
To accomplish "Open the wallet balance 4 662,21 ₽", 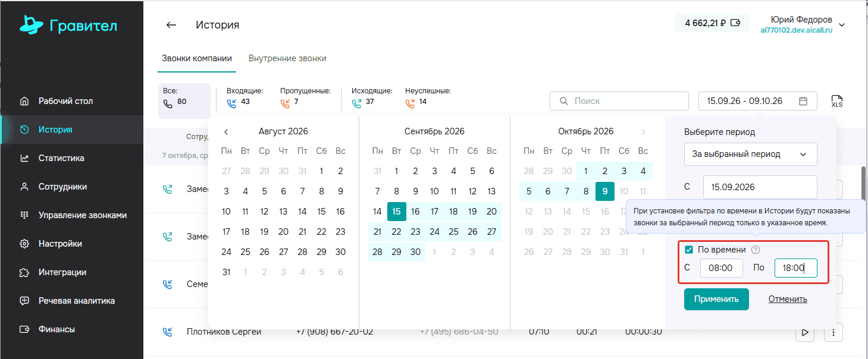I will (x=712, y=24).
